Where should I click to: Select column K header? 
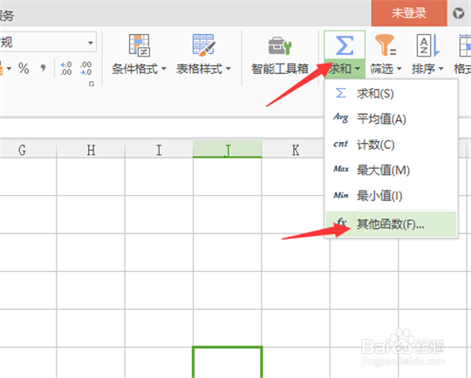296,150
